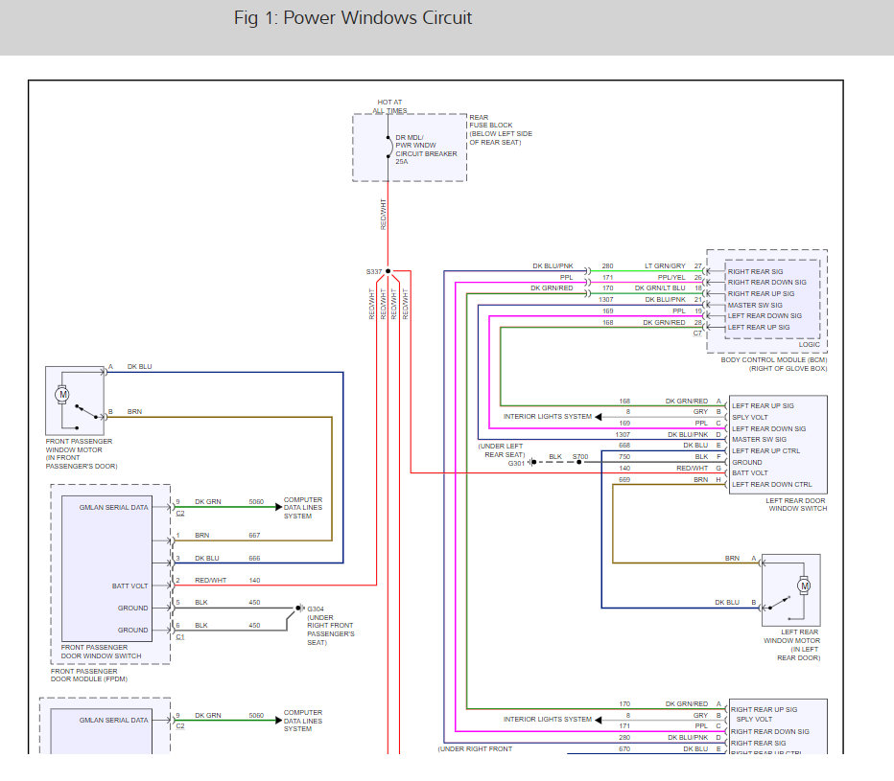
Task: Click the arrowhead on the upper DK GRN 5060 wire
Action: pos(279,506)
